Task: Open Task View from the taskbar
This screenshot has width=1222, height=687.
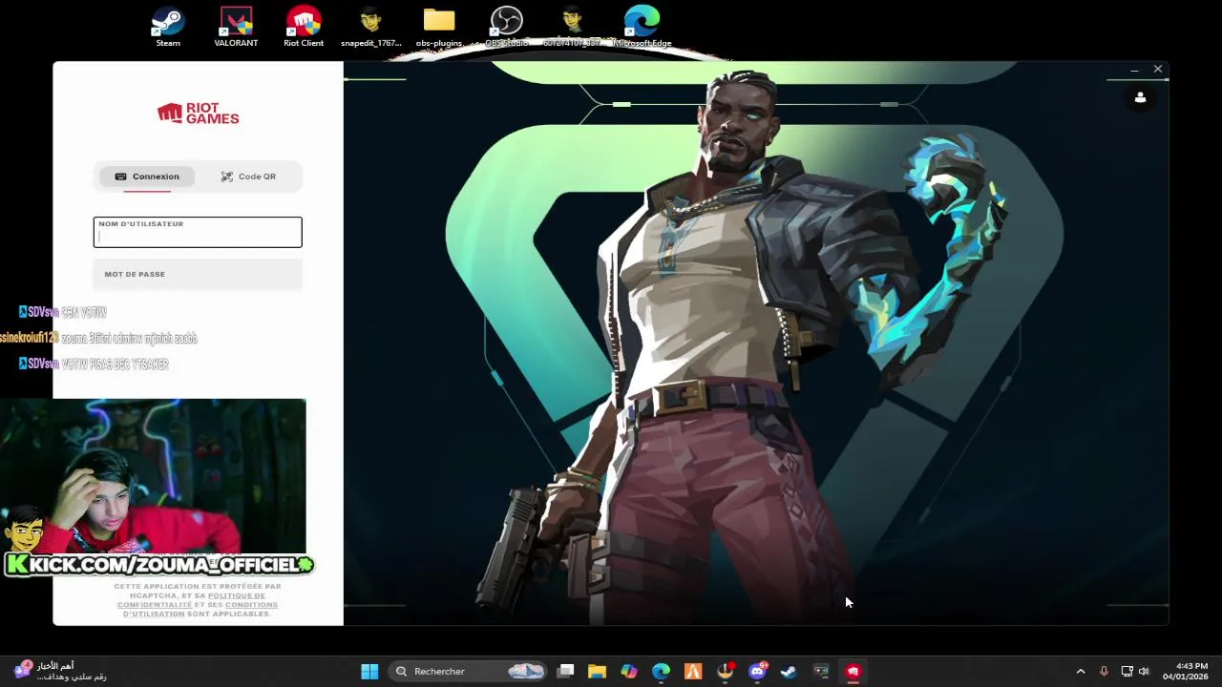Action: tap(565, 671)
